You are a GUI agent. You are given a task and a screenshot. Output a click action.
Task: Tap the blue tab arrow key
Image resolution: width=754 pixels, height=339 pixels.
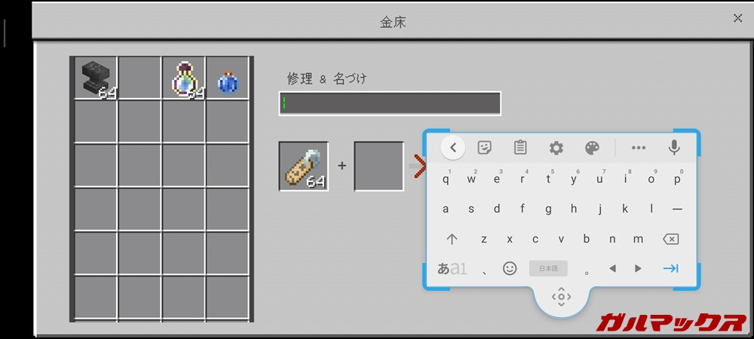tap(670, 268)
